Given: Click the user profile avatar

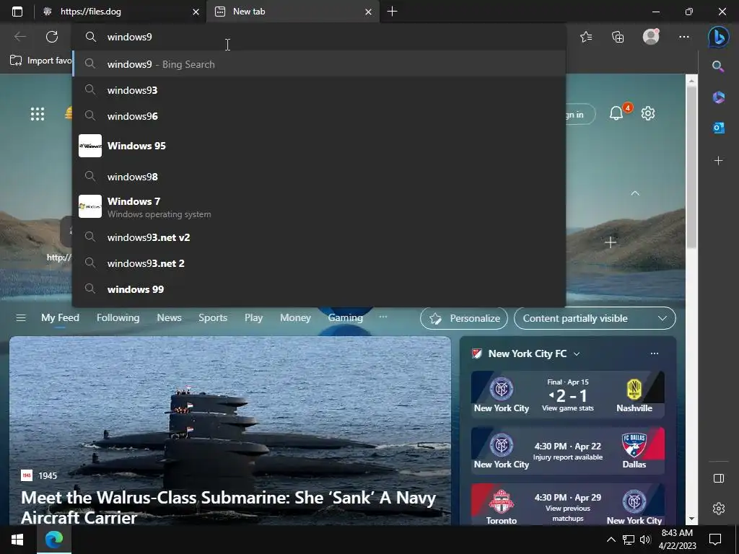Looking at the screenshot, I should click(x=651, y=37).
